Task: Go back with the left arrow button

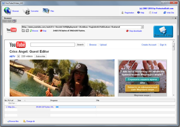Action: [23, 31]
